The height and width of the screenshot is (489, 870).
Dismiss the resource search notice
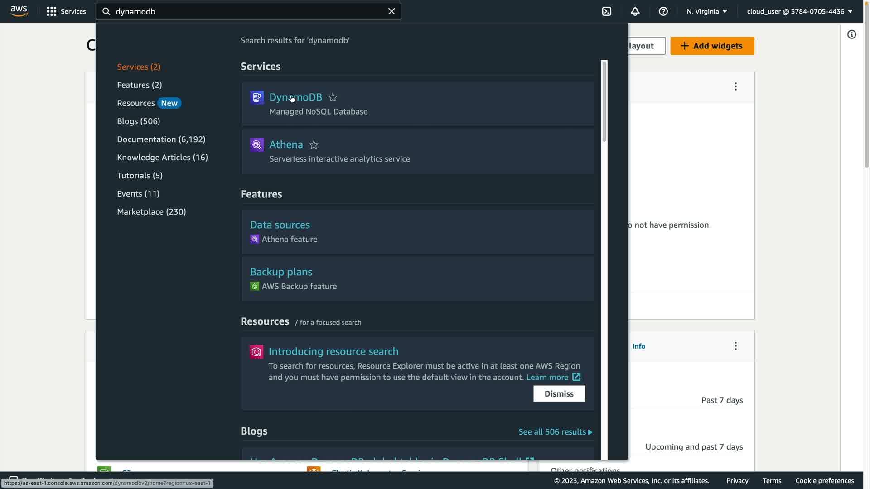click(x=559, y=394)
